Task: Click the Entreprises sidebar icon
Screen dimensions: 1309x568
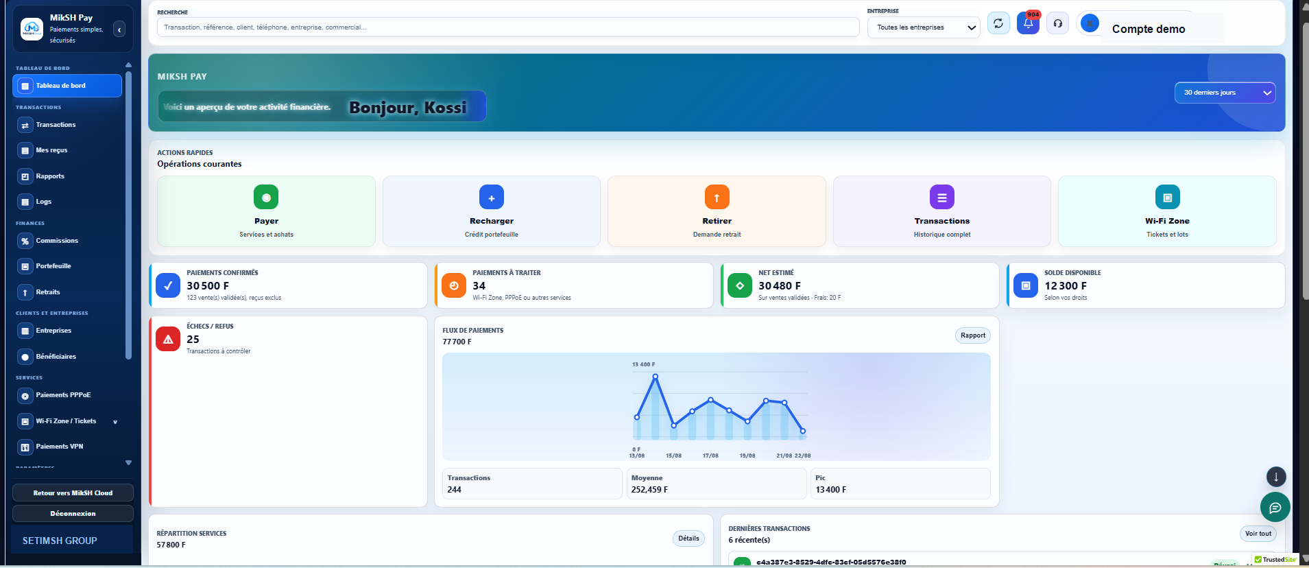Action: [x=25, y=331]
